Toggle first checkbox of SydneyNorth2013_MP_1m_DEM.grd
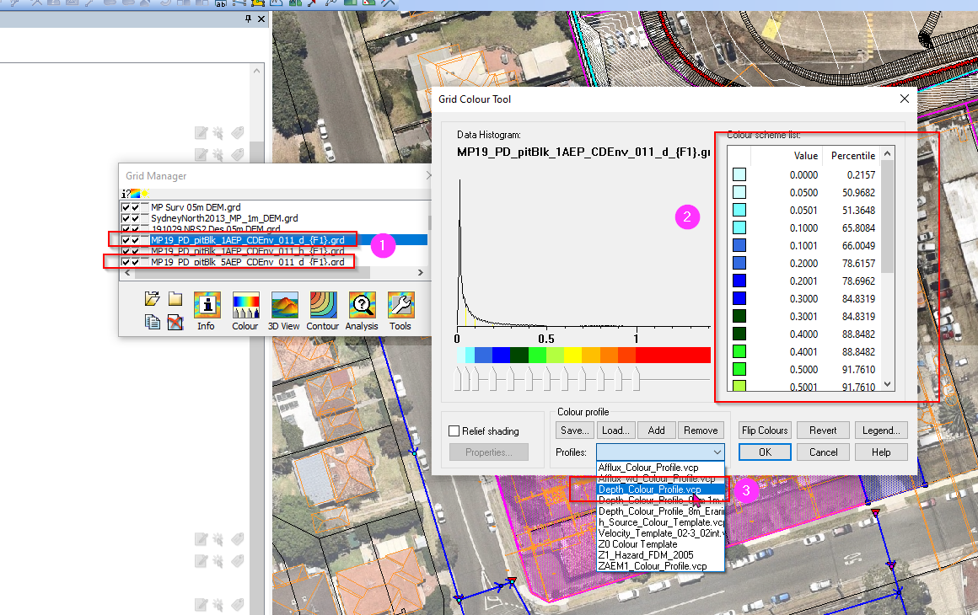The image size is (978, 615). [x=126, y=218]
